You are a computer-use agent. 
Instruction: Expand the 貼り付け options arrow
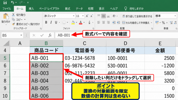point(6,25)
